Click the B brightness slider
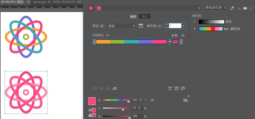Image resolution: width=255 pixels, height=119 pixels. point(116,116)
